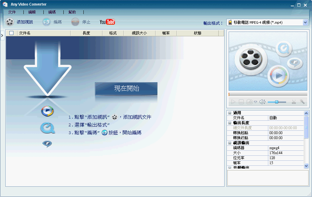
Task: Click the 編碼器 property label
Action: (x=239, y=148)
